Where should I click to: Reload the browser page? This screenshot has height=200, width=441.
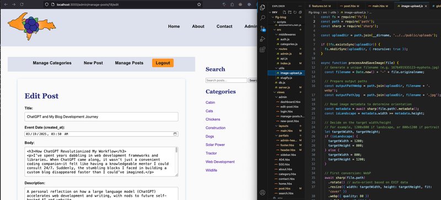coord(21,4)
